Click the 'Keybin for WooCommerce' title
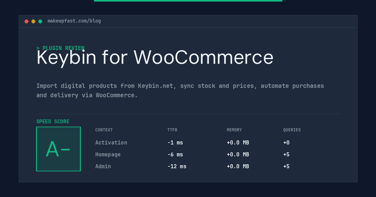The image size is (376, 197). (155, 58)
